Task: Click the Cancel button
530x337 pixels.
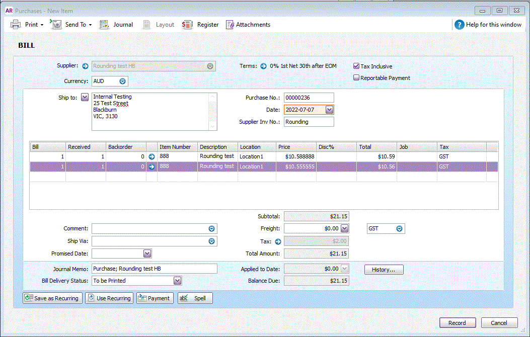Action: point(499,323)
